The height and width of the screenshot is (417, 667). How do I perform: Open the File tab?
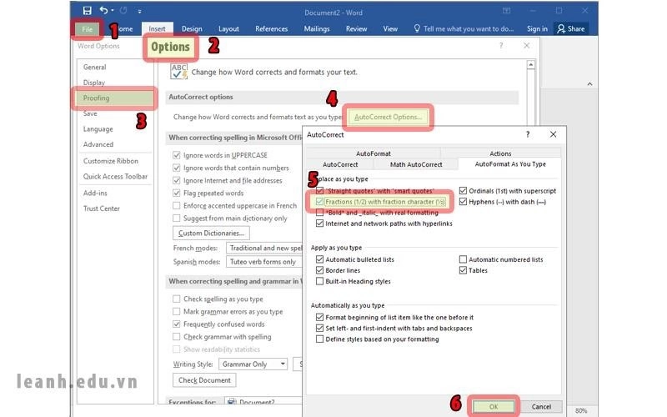[88, 29]
